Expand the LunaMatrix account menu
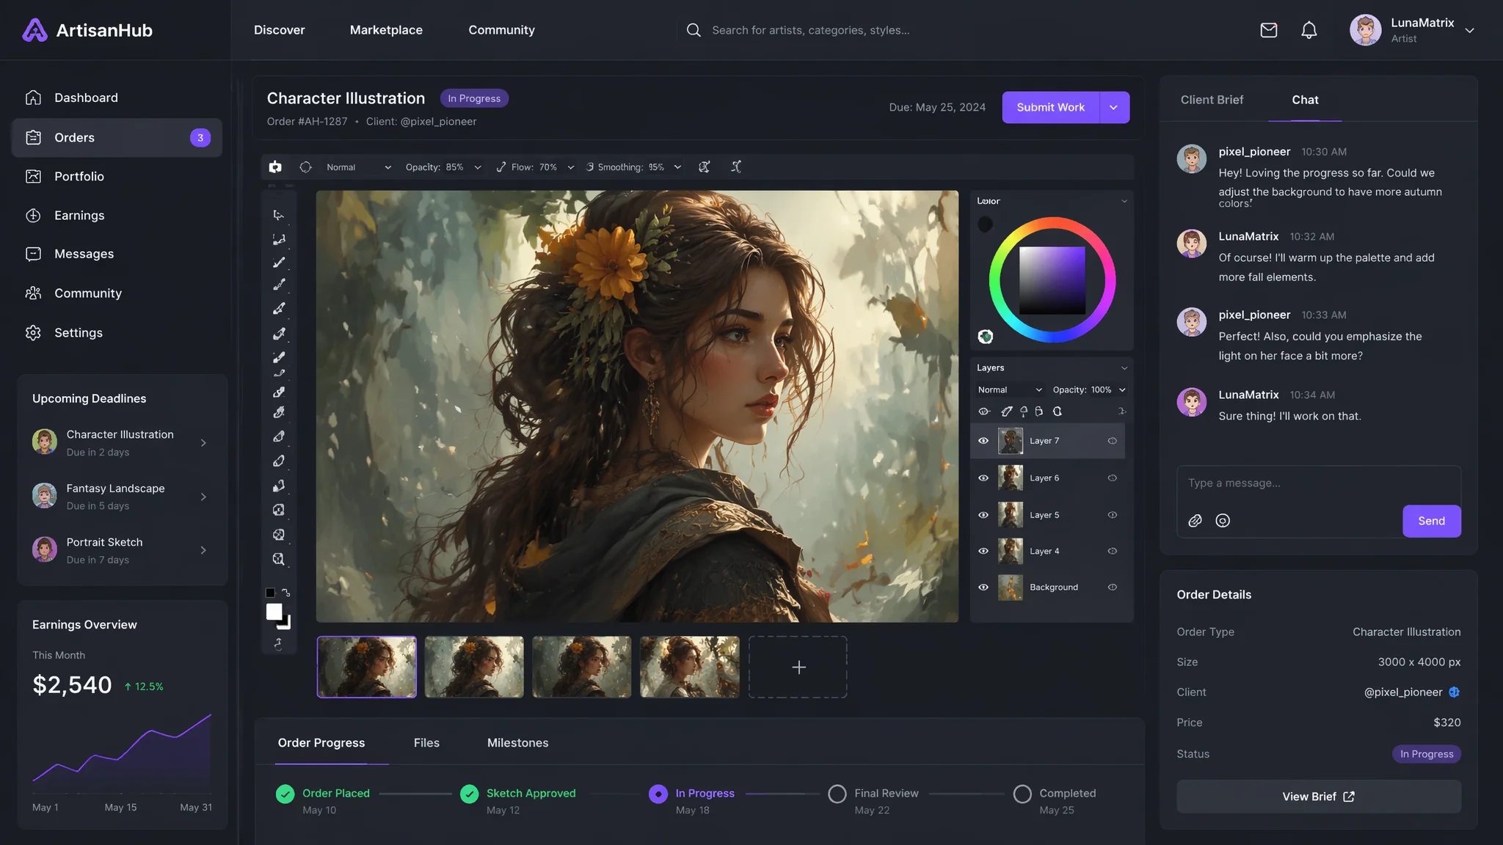The image size is (1503, 845). click(1469, 31)
